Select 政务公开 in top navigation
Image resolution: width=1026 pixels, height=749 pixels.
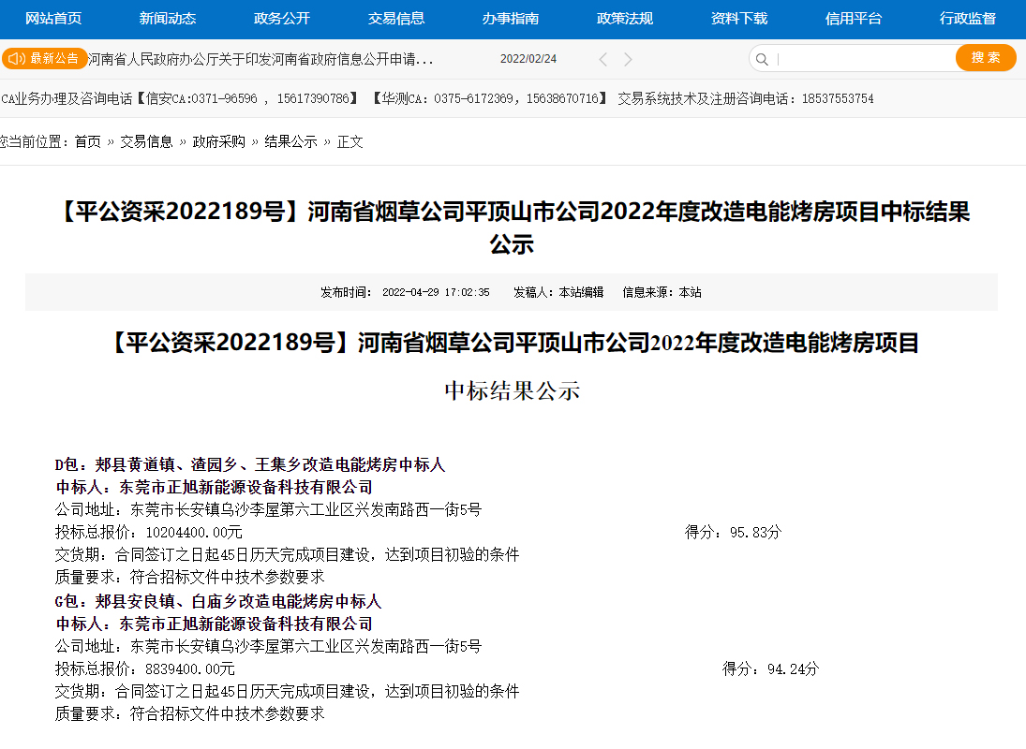[x=282, y=19]
